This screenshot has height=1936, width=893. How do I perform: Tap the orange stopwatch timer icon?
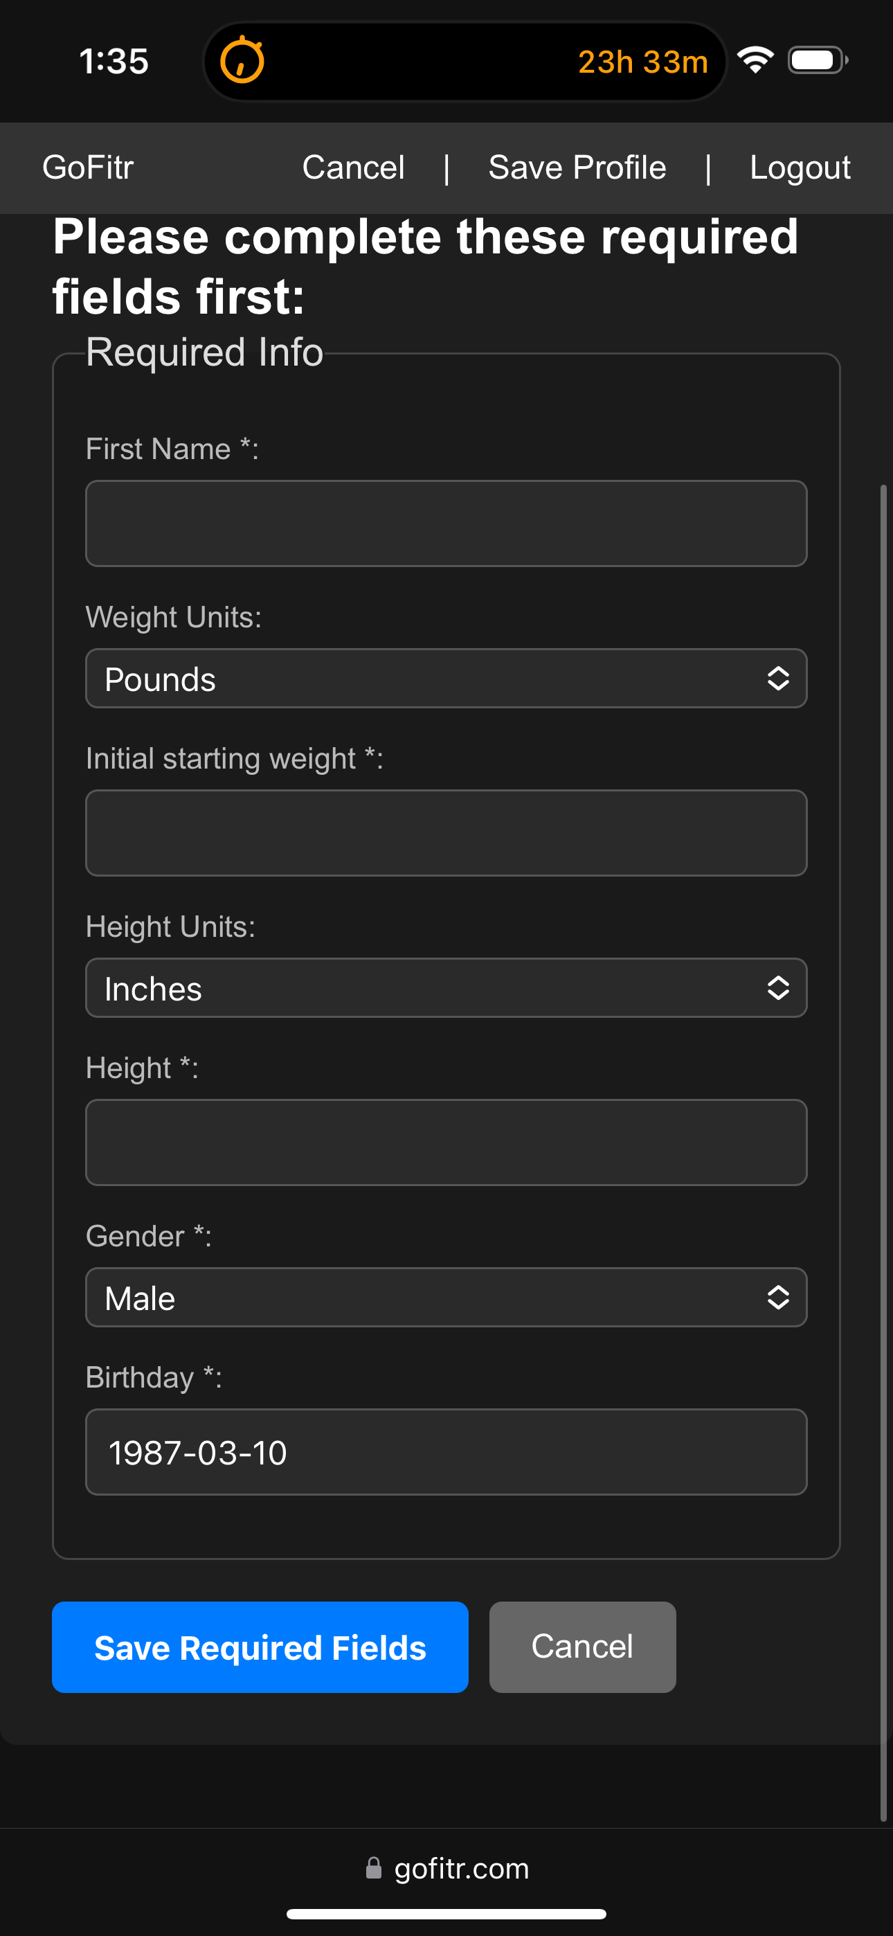(242, 61)
